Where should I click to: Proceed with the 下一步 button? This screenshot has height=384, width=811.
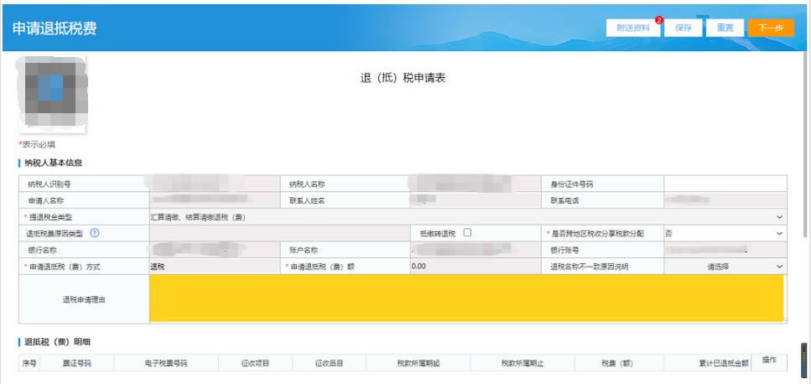click(x=771, y=28)
